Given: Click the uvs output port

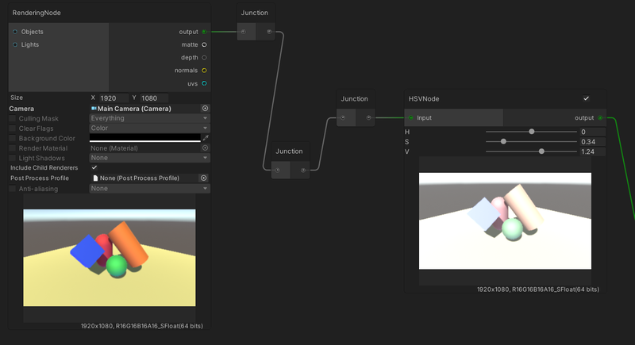Looking at the screenshot, I should tap(205, 83).
